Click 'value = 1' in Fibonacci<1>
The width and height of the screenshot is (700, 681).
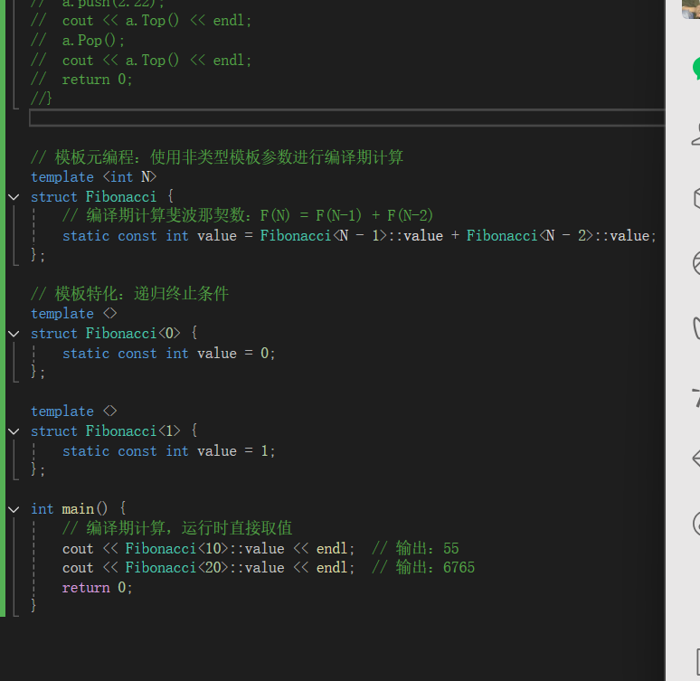[235, 451]
